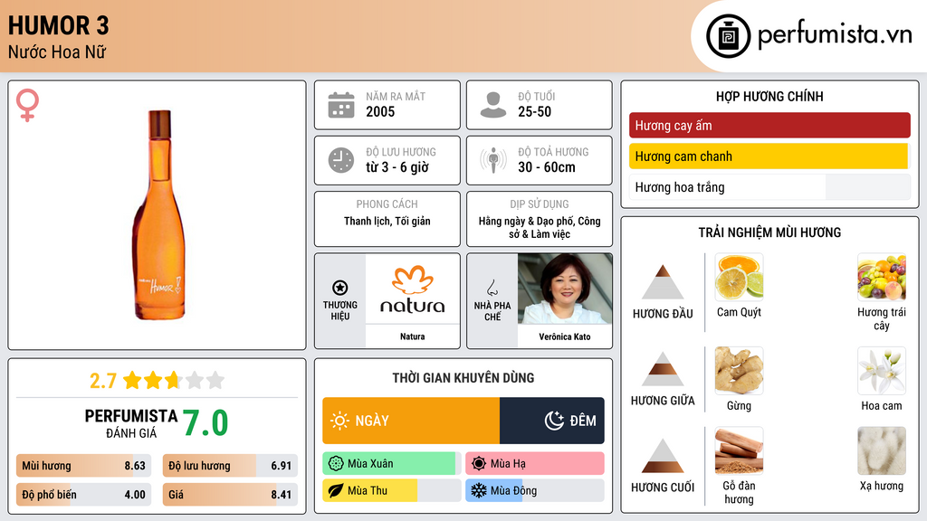This screenshot has height=521, width=927.
Task: Click the moon icon in Đêm bar
Action: [554, 421]
